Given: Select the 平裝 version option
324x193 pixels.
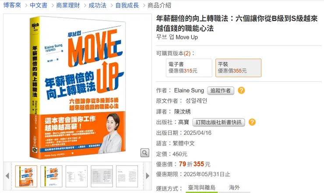Looking at the screenshot, I should tap(238, 68).
